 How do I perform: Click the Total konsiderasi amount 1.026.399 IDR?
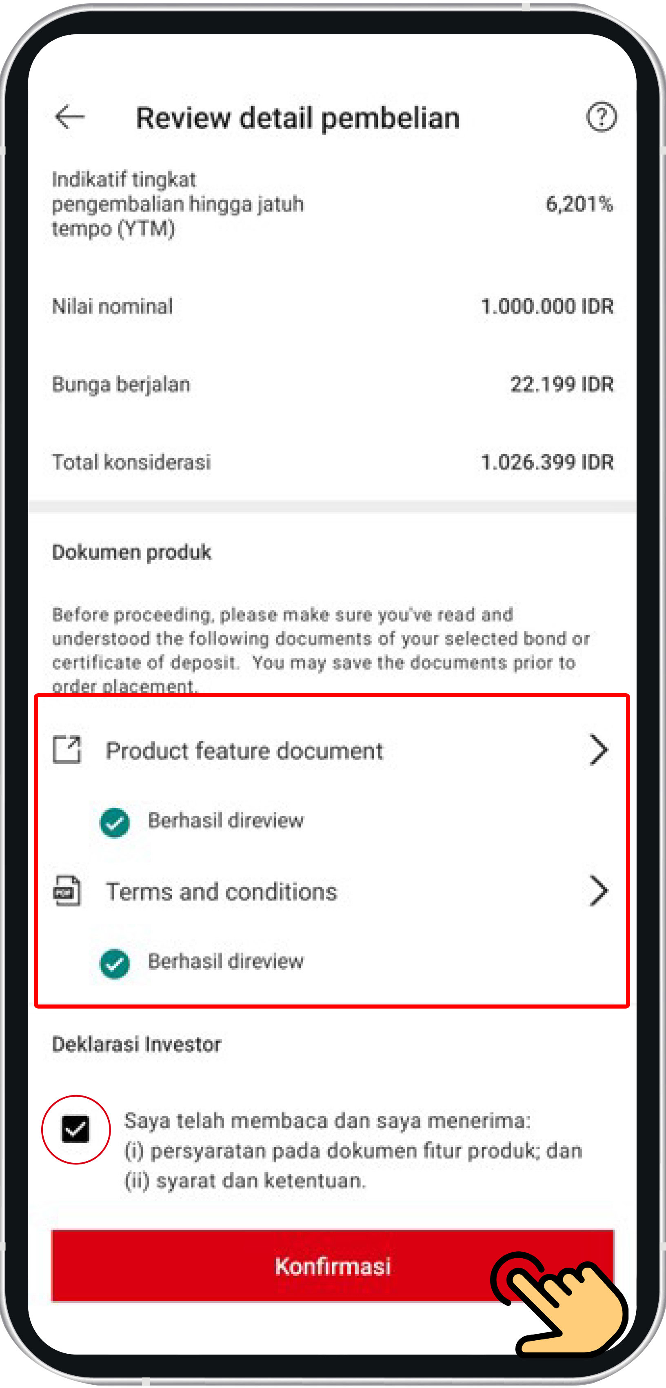(x=547, y=462)
